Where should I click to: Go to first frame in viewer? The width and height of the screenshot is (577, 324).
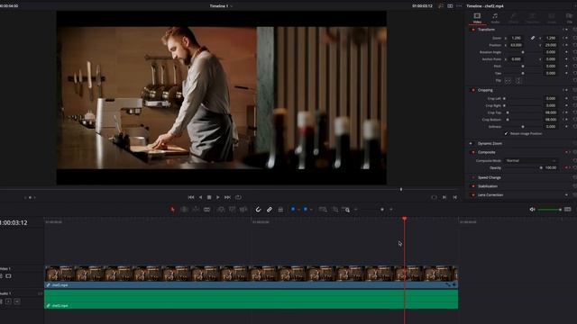pyautogui.click(x=191, y=197)
